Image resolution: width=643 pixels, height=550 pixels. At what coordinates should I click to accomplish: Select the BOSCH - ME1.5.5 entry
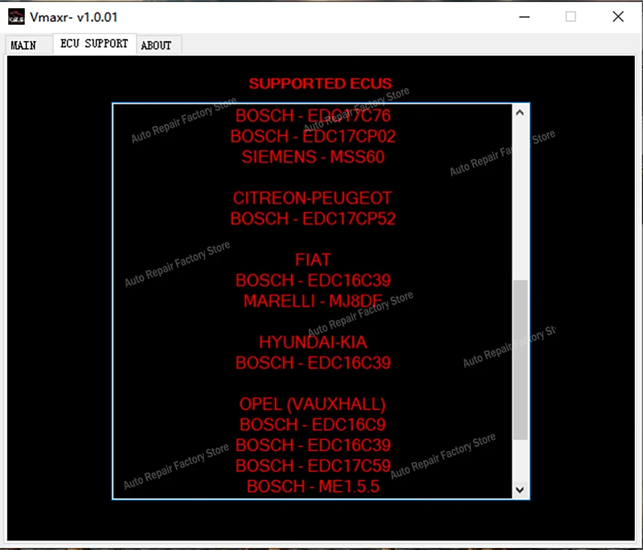pos(313,487)
